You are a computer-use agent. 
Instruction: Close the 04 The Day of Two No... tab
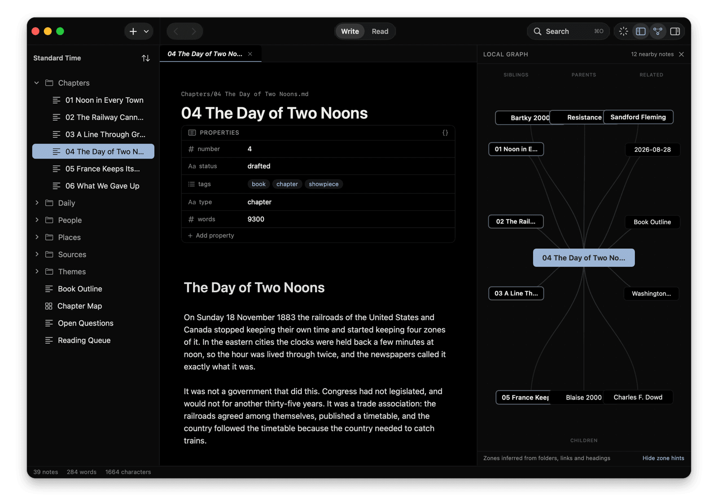pyautogui.click(x=250, y=54)
